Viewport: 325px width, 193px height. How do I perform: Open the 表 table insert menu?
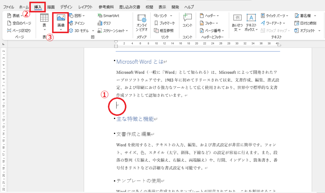coord(44,23)
